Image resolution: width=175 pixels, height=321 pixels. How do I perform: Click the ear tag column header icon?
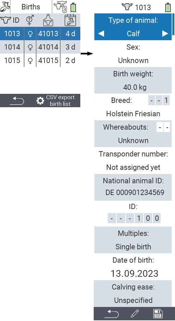[48, 20]
